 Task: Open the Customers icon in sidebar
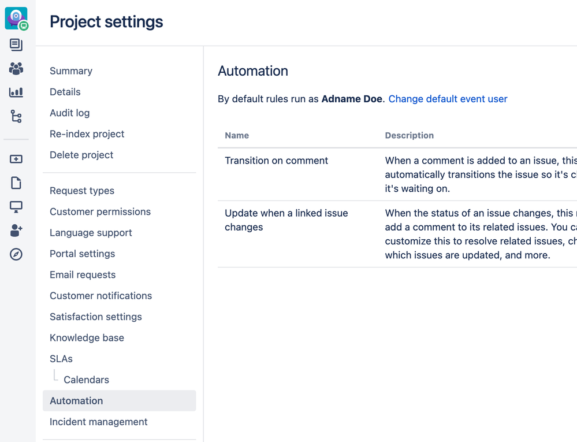tap(16, 69)
